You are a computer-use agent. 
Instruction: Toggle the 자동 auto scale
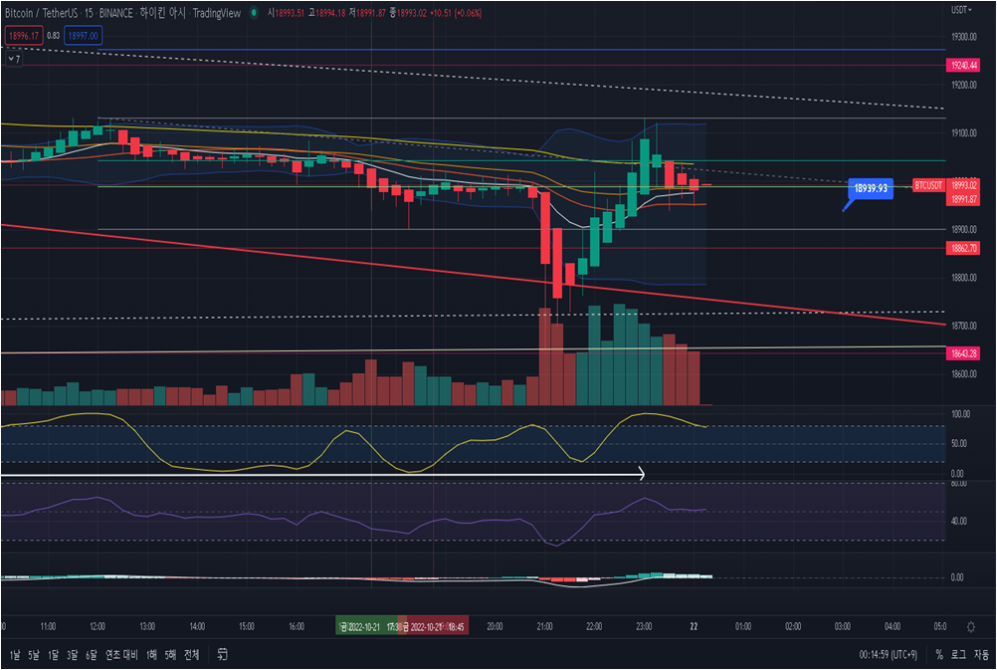point(981,654)
